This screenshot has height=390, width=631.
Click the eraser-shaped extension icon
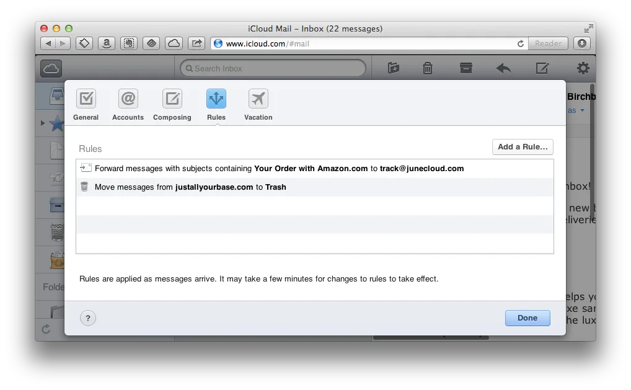pos(151,43)
